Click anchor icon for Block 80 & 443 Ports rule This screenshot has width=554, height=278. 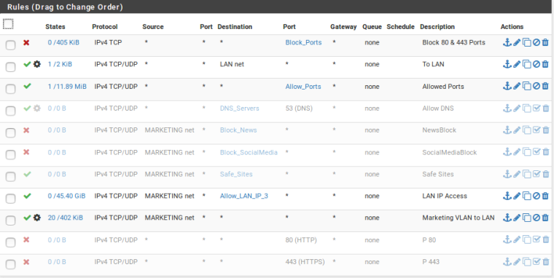pyautogui.click(x=507, y=43)
